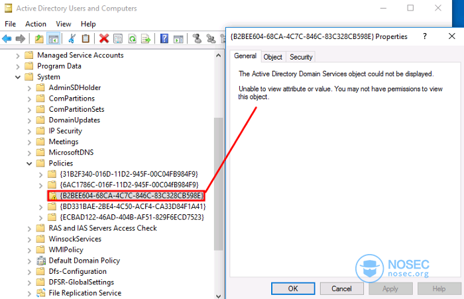
Task: Expand the {31B2F340-016D-11D2-945F-00C04FB984F9} node
Action: [x=41, y=175]
